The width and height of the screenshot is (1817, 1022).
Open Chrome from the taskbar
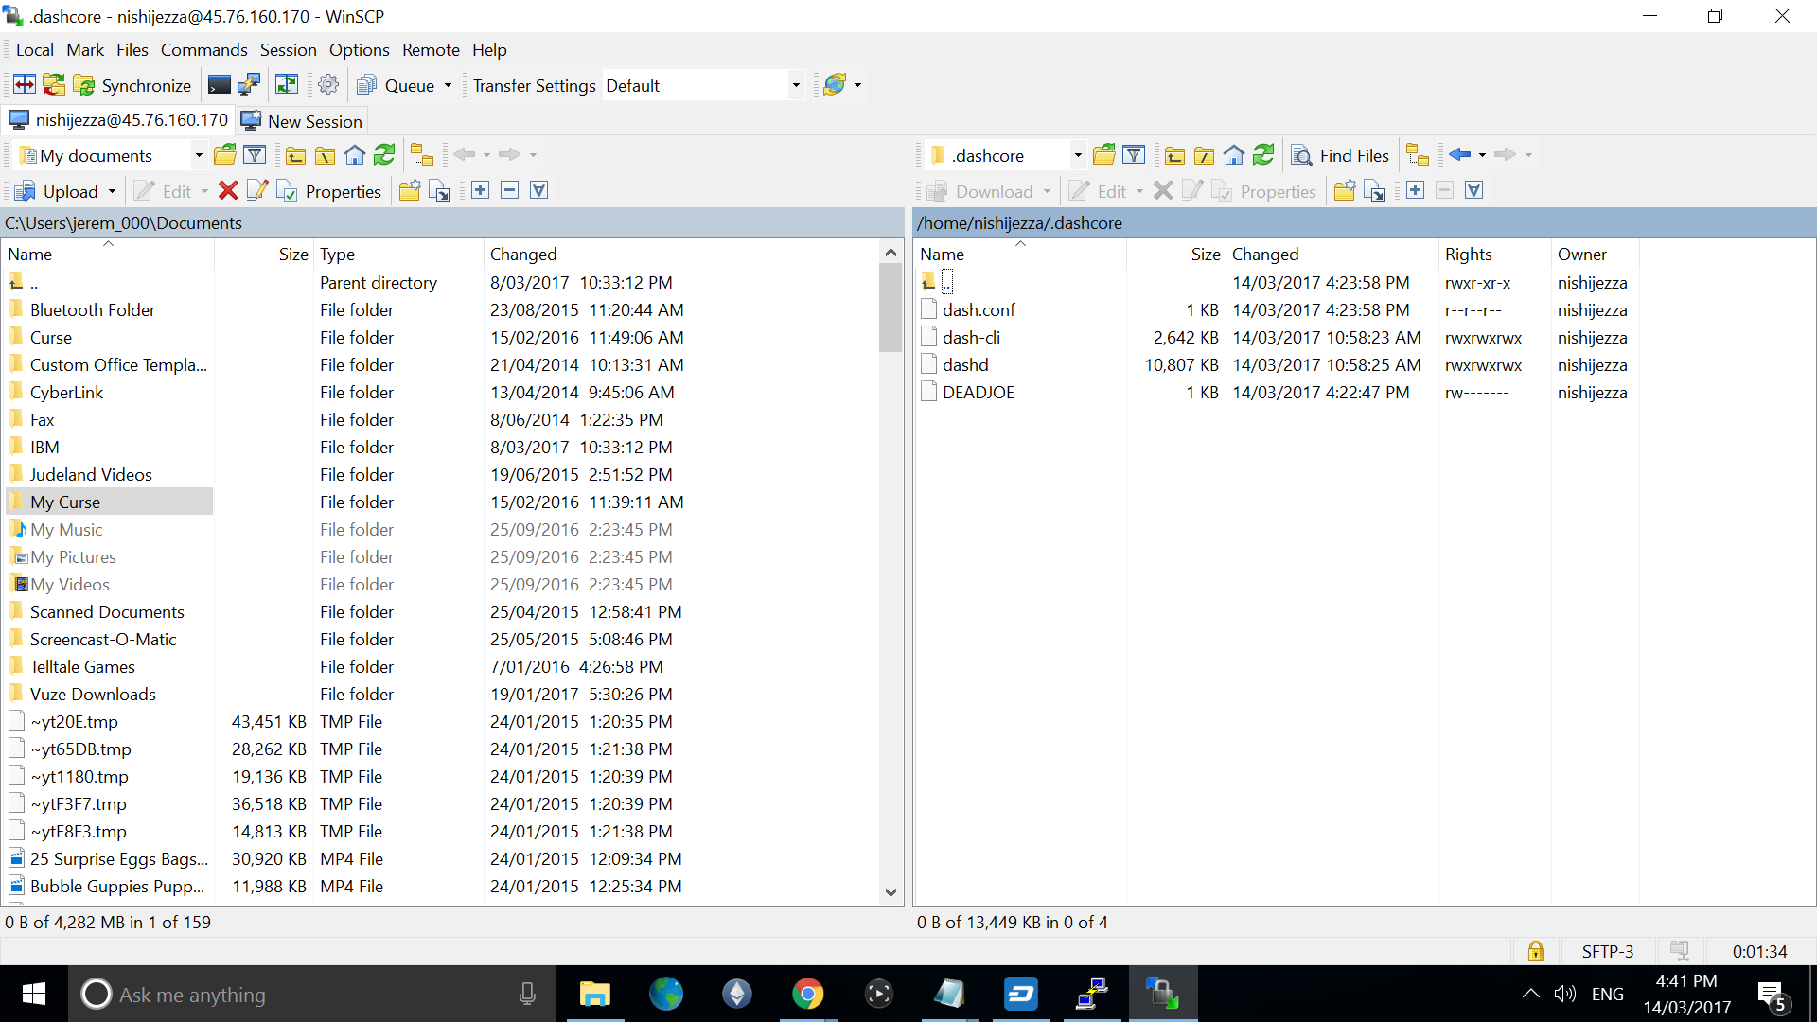click(808, 994)
